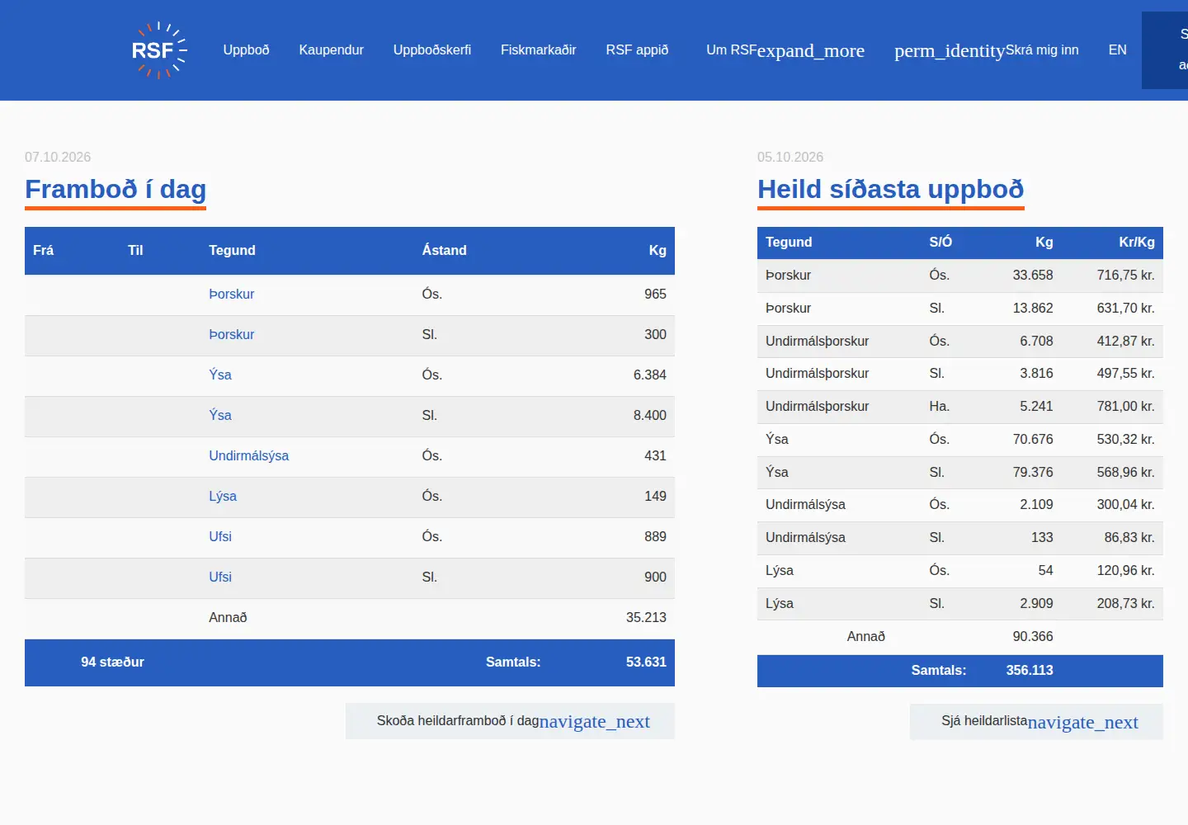Click Skoða heildarframboð í dag button
1188x825 pixels.
510,721
